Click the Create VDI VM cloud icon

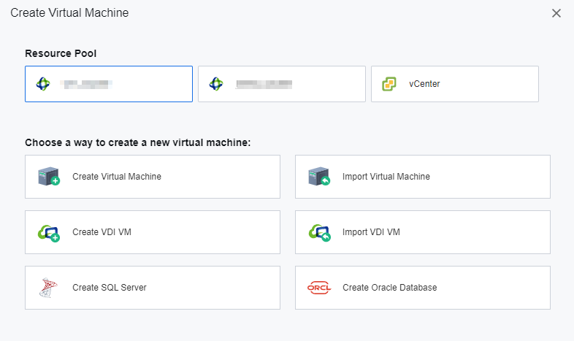(x=48, y=232)
